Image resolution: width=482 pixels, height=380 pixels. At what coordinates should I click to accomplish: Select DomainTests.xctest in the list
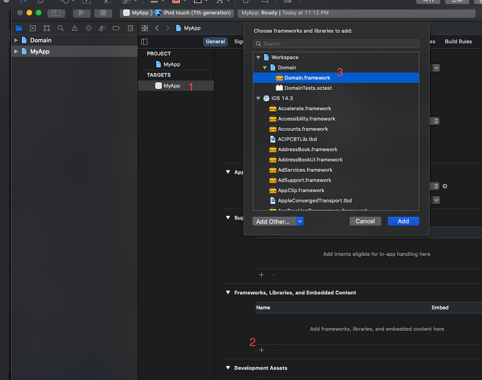click(x=336, y=88)
